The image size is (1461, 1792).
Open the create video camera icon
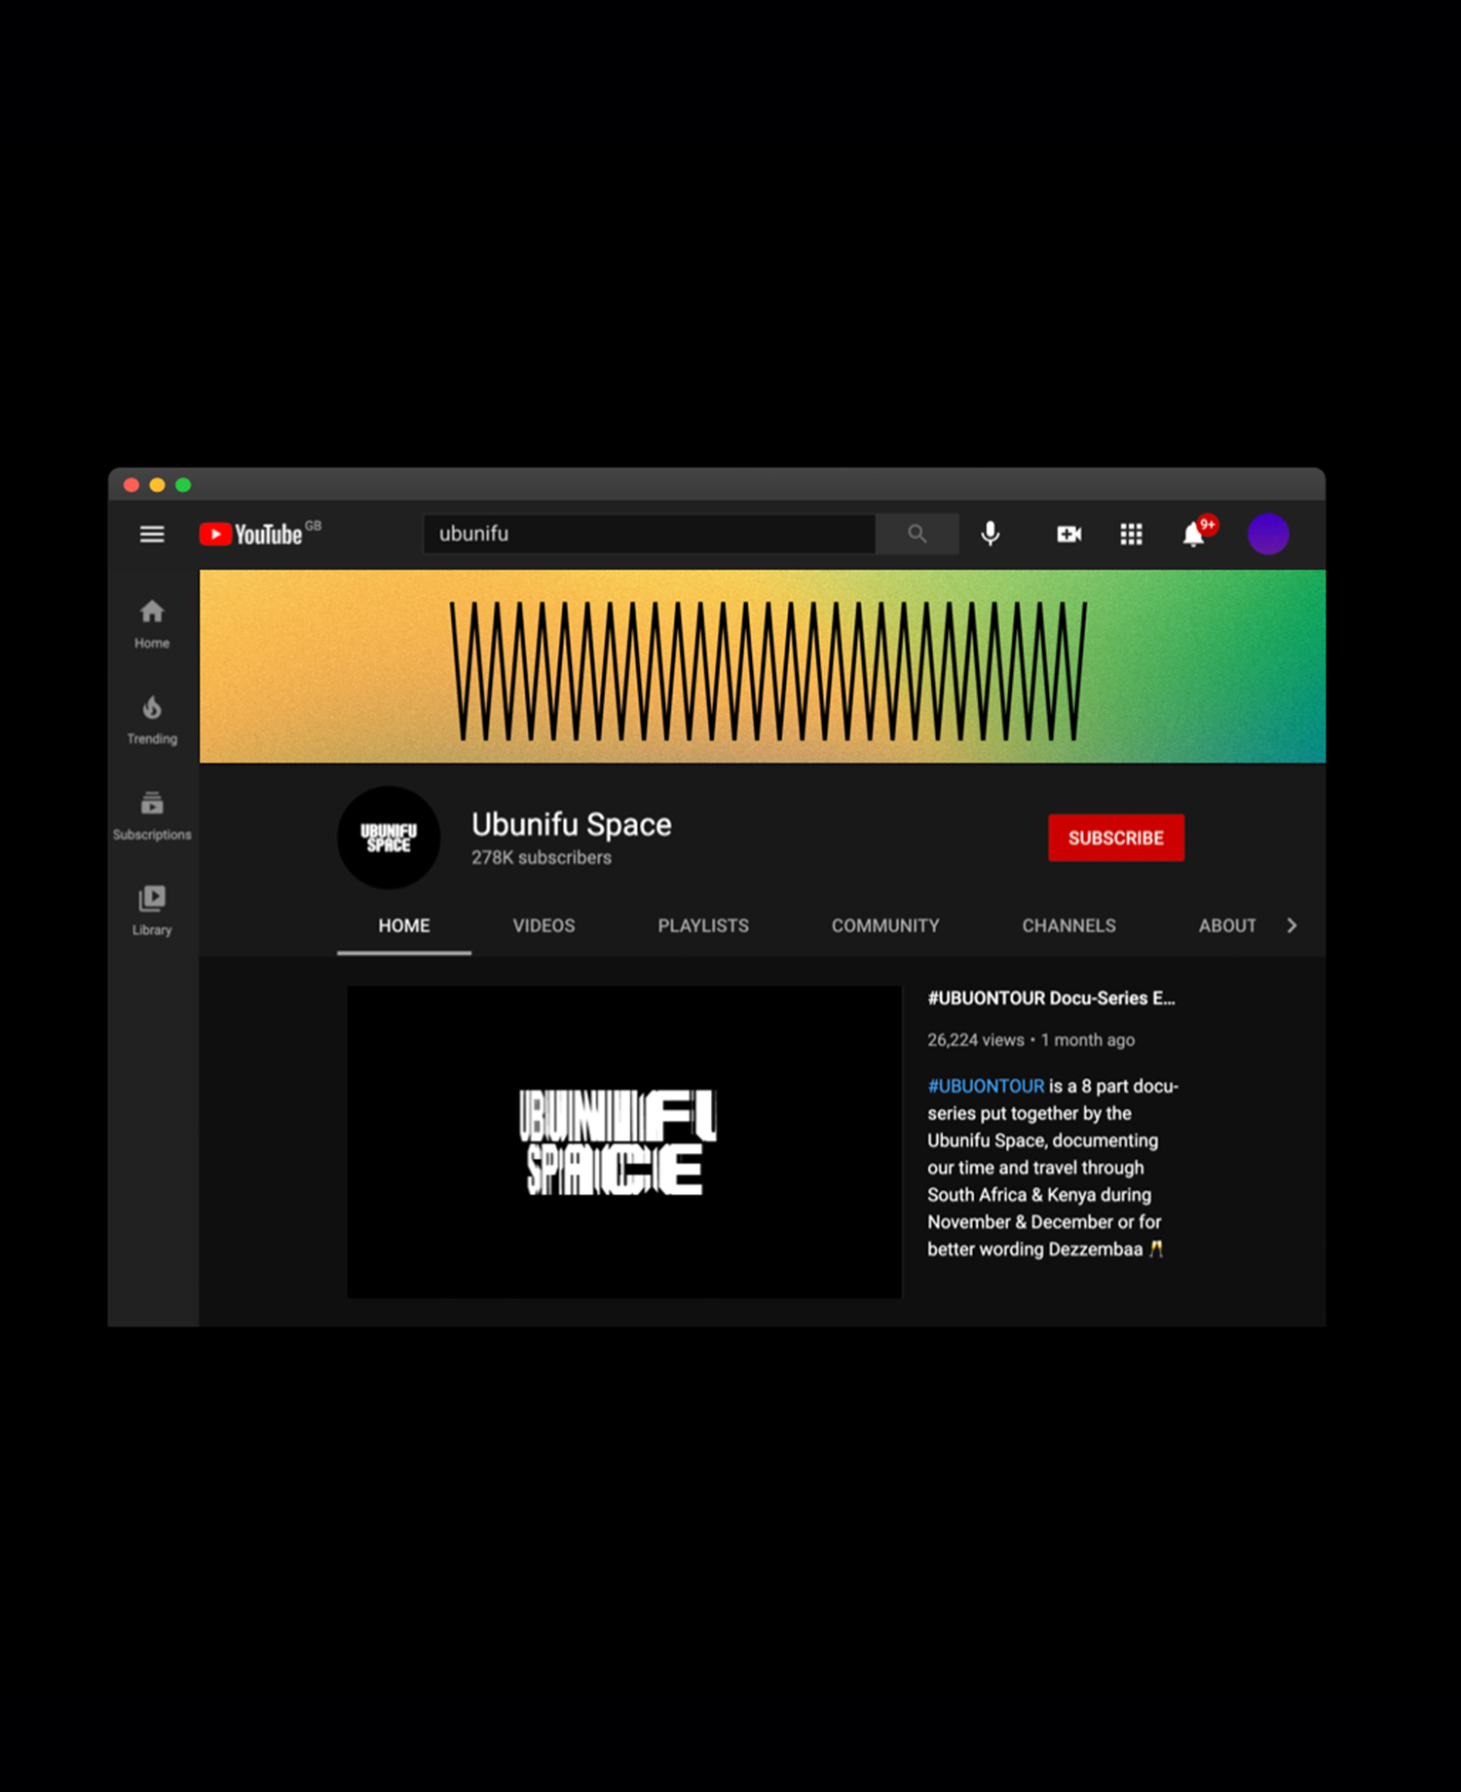(x=1069, y=534)
